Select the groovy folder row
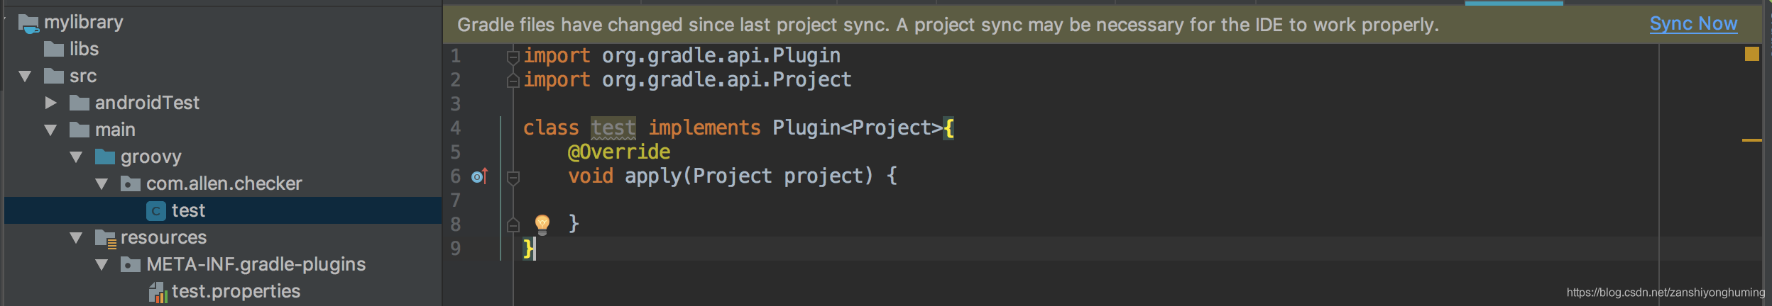This screenshot has width=1772, height=306. pyautogui.click(x=223, y=157)
